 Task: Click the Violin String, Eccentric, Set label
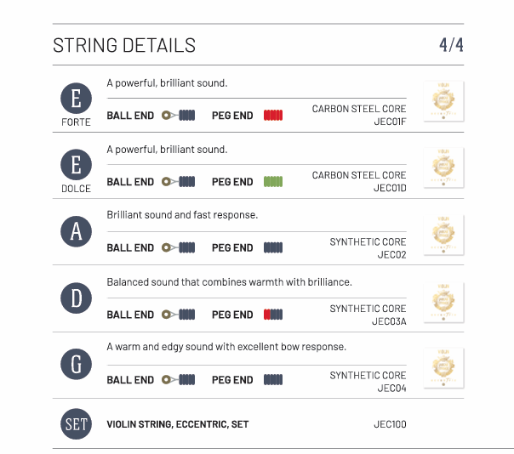tap(177, 424)
